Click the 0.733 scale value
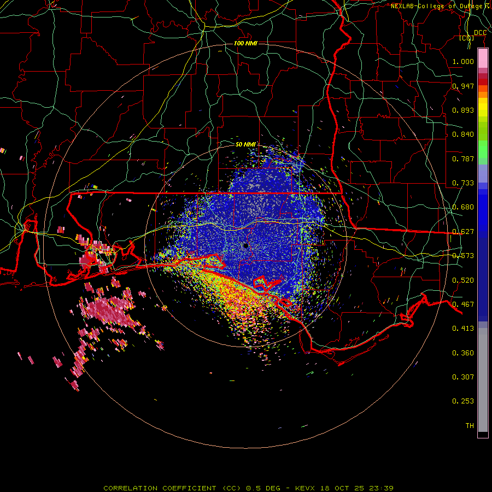Image resolution: width=492 pixels, height=492 pixels. [x=463, y=183]
